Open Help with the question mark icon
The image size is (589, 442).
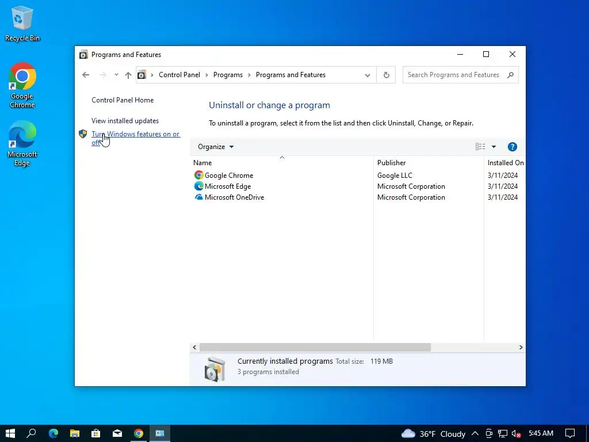click(512, 147)
